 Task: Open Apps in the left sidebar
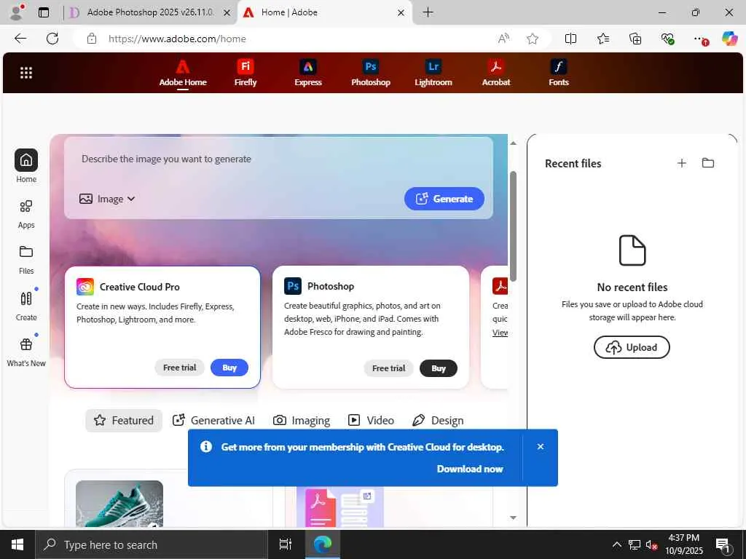pos(26,213)
